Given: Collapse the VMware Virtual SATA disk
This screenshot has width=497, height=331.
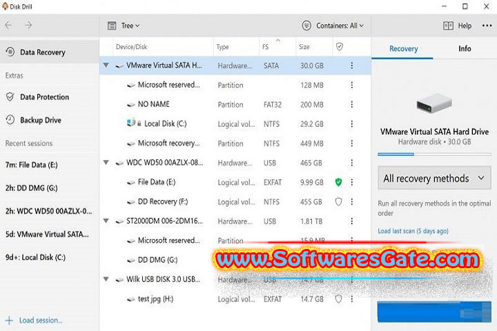Looking at the screenshot, I should [x=106, y=66].
